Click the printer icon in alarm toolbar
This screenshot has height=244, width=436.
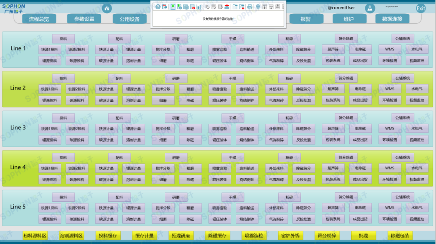249,7
